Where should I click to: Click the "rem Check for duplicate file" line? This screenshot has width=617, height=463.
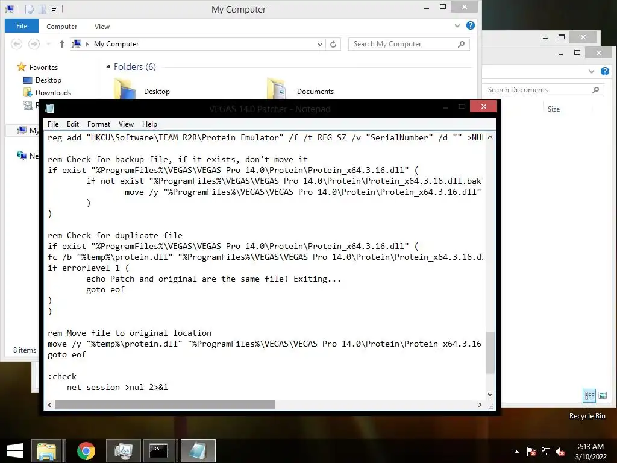(x=115, y=236)
